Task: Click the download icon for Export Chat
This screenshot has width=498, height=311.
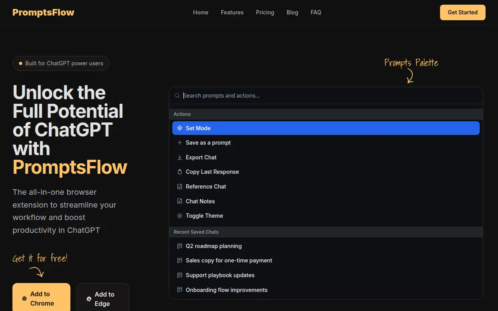Action: click(180, 157)
